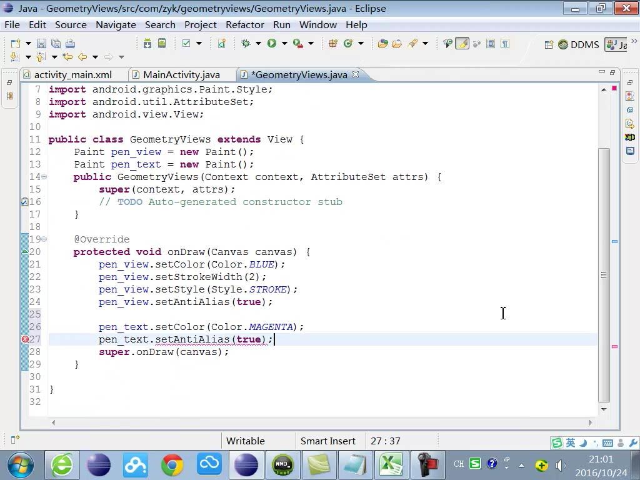Switch to Java perspective button
Viewport: 640px width, 480px height.
tap(616, 44)
